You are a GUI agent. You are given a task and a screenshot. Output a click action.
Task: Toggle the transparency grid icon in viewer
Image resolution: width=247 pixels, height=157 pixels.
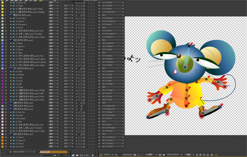point(164,155)
